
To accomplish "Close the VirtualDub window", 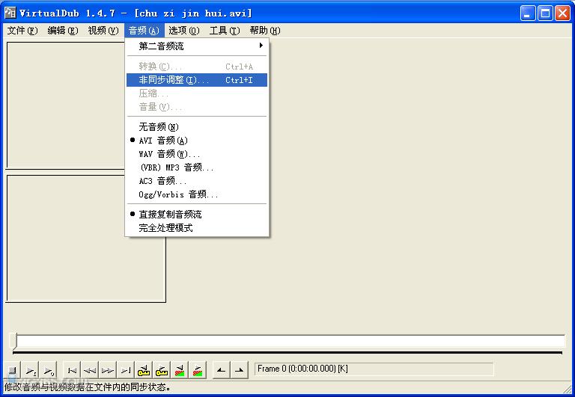I will 562,13.
